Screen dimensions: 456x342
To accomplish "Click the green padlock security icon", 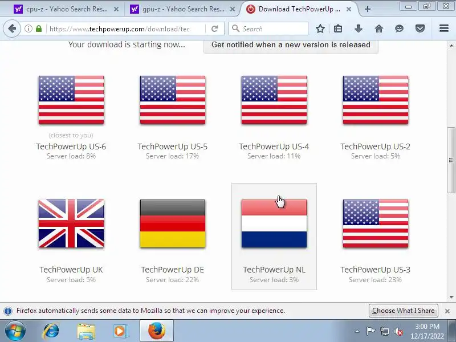I will [x=39, y=28].
